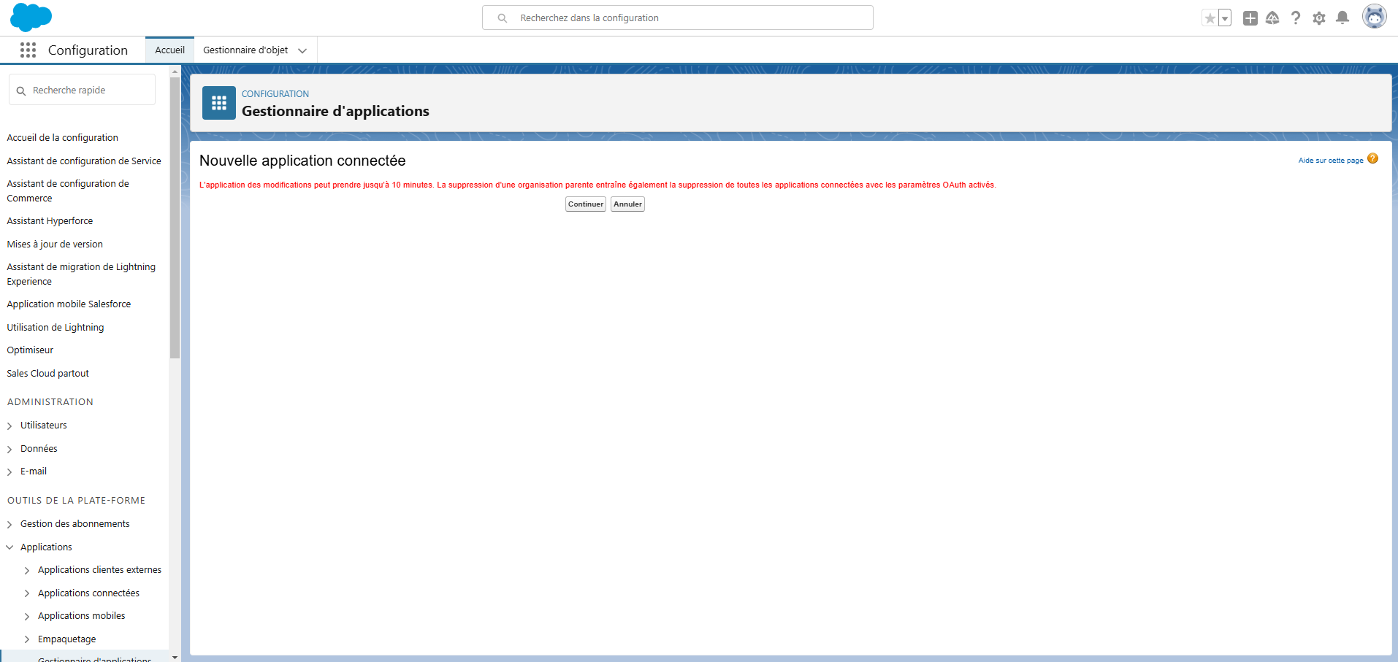Expand the Applications clientes externes chevron
Image resolution: width=1398 pixels, height=662 pixels.
(x=27, y=570)
